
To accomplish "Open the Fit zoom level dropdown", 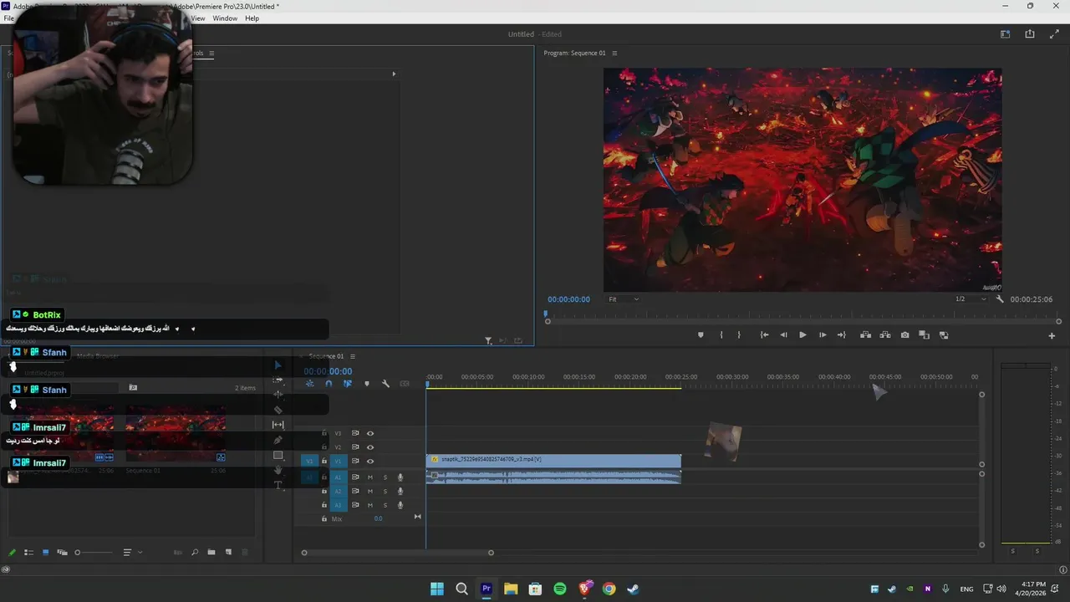I will pyautogui.click(x=624, y=299).
